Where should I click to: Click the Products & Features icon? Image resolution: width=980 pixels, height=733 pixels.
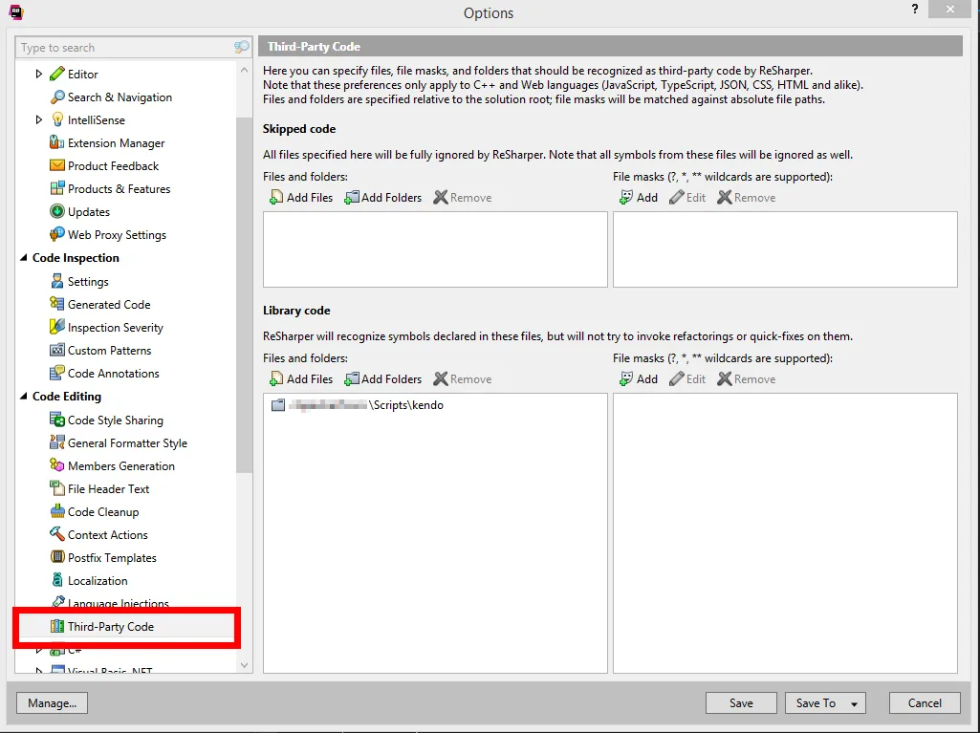click(56, 188)
